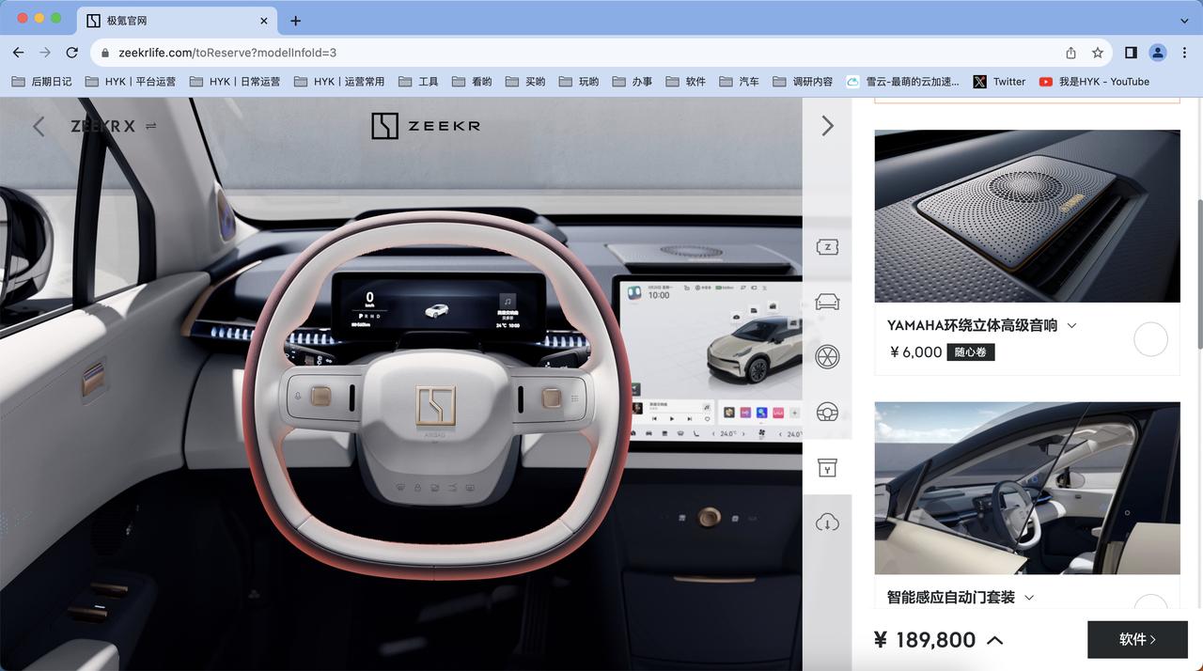Open the 工具 bookmark folder
This screenshot has height=671, width=1203.
pyautogui.click(x=418, y=82)
